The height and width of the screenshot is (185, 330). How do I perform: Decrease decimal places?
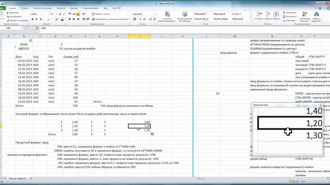[154, 19]
